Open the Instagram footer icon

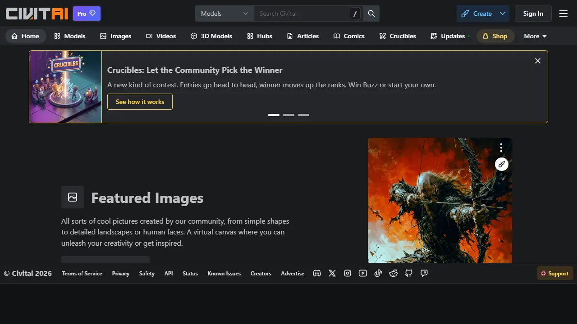(348, 273)
